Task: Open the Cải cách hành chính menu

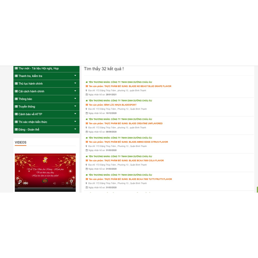Action: click(x=46, y=91)
